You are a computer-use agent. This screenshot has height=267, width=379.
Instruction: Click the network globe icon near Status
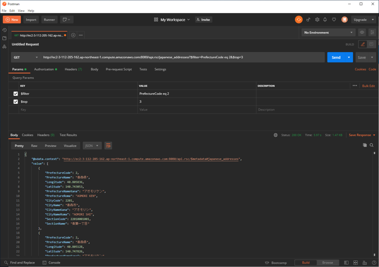276,135
